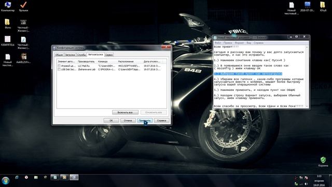The image size is (332, 187).
Task: Click the 'LLC Mail.Ru' manufacturer cell
Action: [x=84, y=66]
